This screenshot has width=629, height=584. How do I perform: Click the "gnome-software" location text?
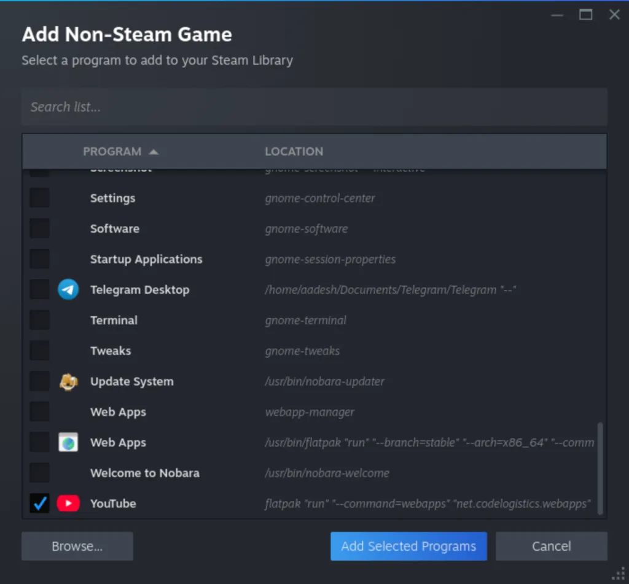307,228
